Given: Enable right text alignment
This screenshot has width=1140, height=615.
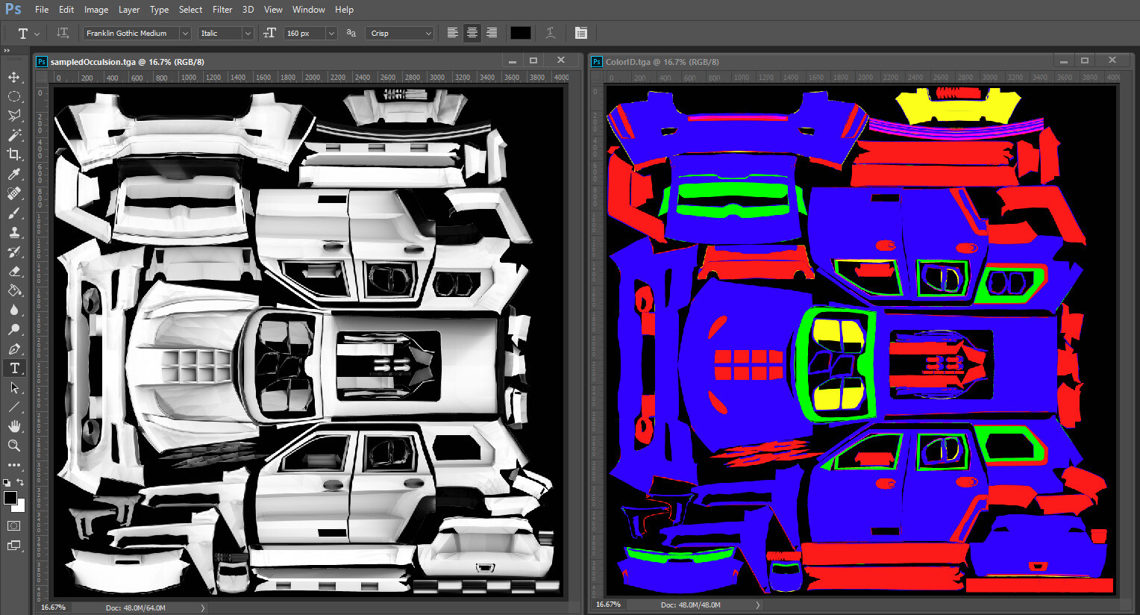Looking at the screenshot, I should pyautogui.click(x=491, y=33).
